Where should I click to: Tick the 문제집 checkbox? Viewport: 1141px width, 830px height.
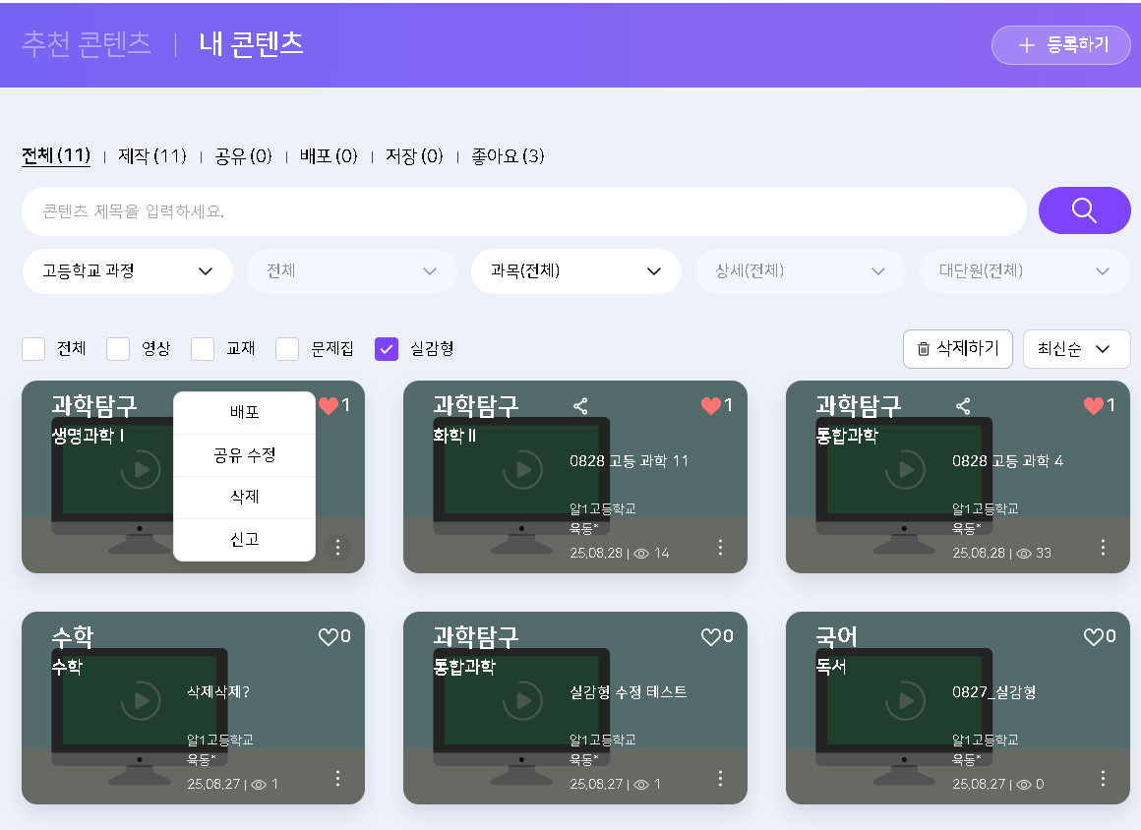pyautogui.click(x=287, y=348)
